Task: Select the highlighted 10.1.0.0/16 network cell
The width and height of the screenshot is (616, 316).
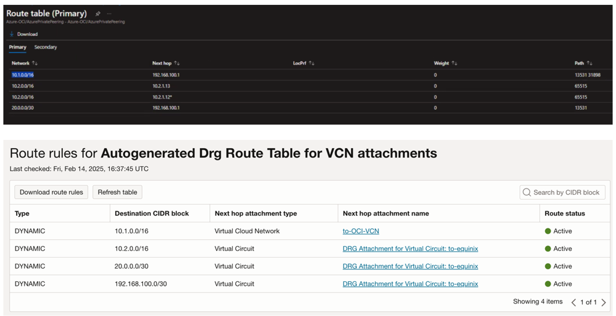Action: click(23, 75)
